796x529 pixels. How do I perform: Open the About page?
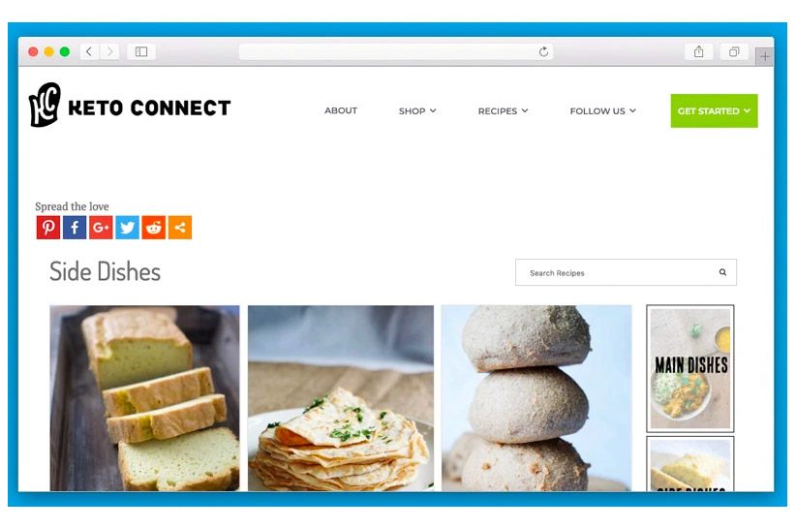coord(341,110)
